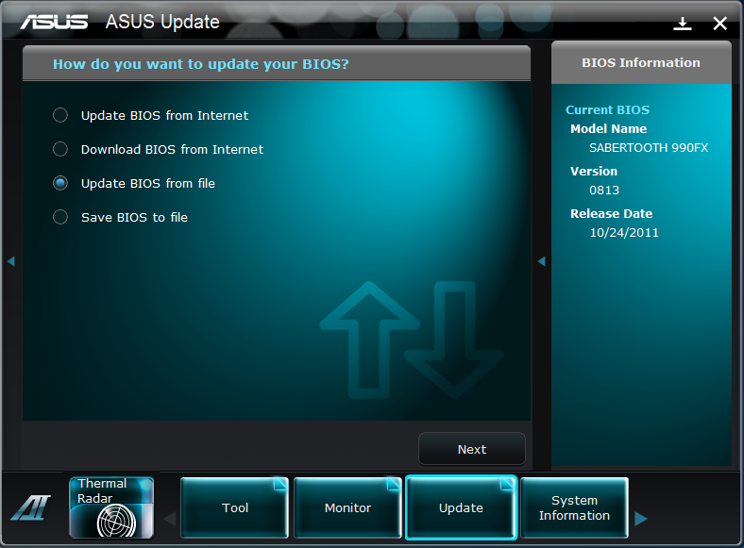This screenshot has width=744, height=548.
Task: Click release date 10/24/2011
Action: pos(624,233)
